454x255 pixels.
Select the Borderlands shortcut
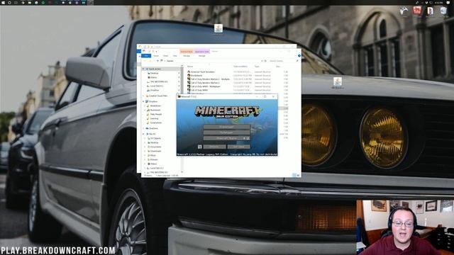[196, 76]
